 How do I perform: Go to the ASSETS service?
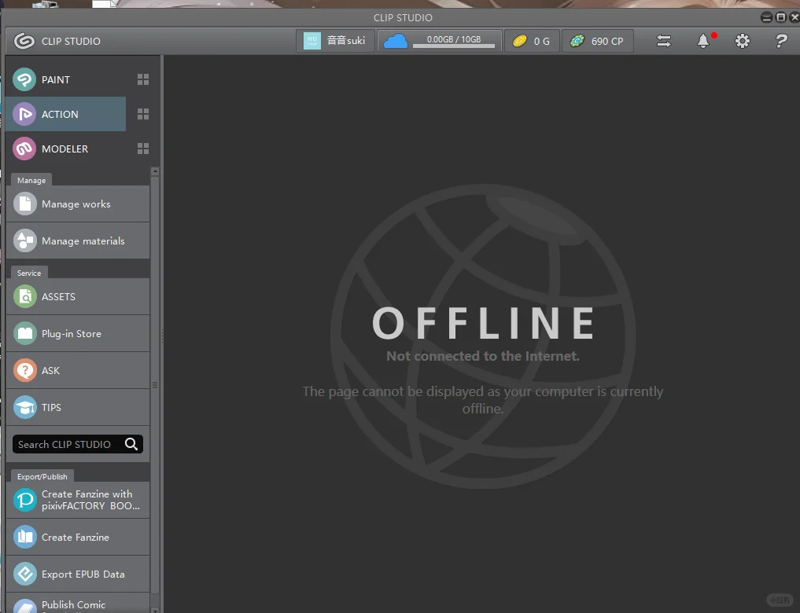tap(78, 296)
